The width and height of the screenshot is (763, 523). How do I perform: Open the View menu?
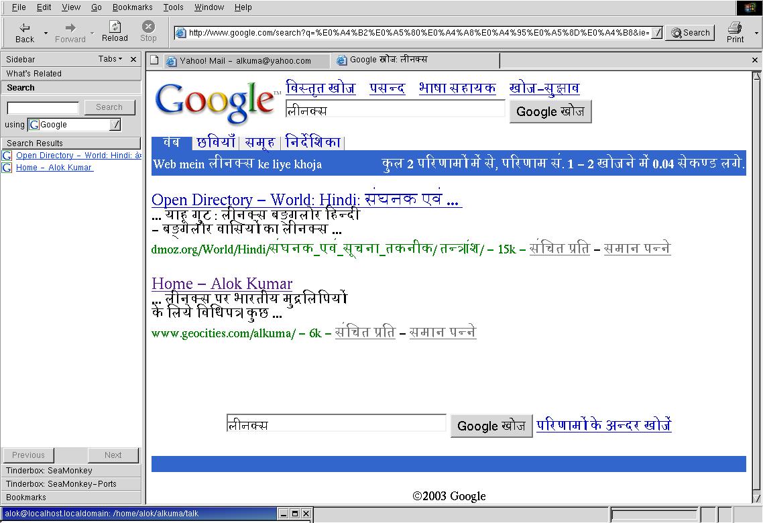pyautogui.click(x=71, y=7)
